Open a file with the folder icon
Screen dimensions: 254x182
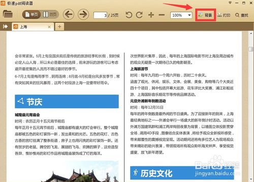(8, 14)
